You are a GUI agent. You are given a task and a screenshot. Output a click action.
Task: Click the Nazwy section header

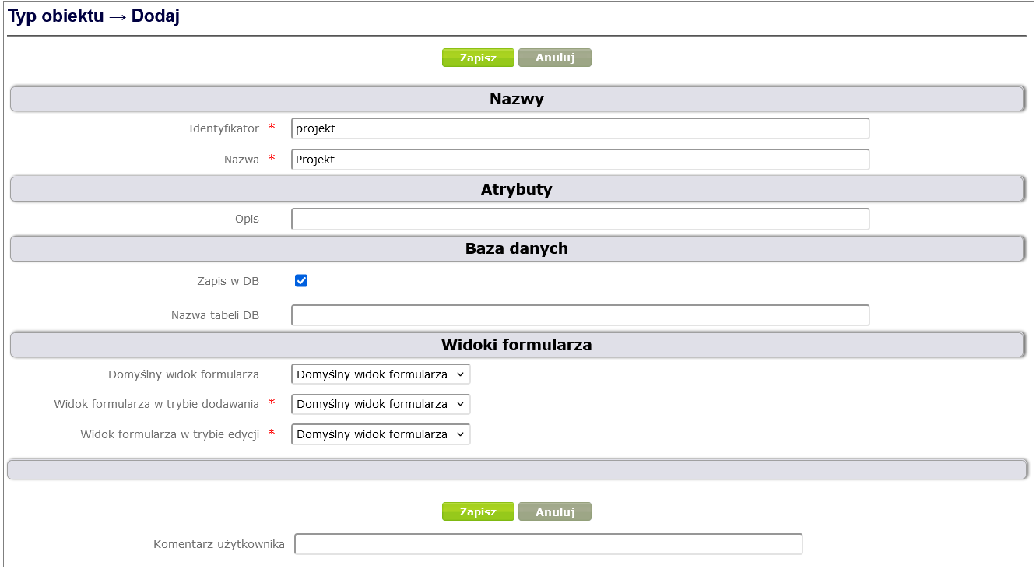click(x=516, y=100)
